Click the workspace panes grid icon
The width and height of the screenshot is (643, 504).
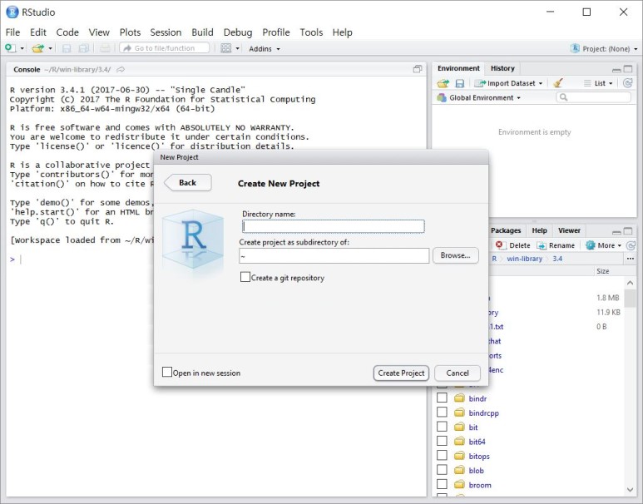coord(226,48)
